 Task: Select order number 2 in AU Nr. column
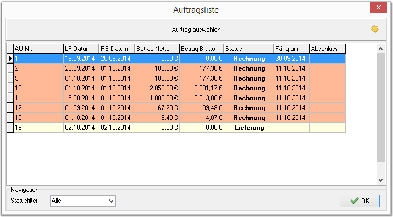point(38,68)
